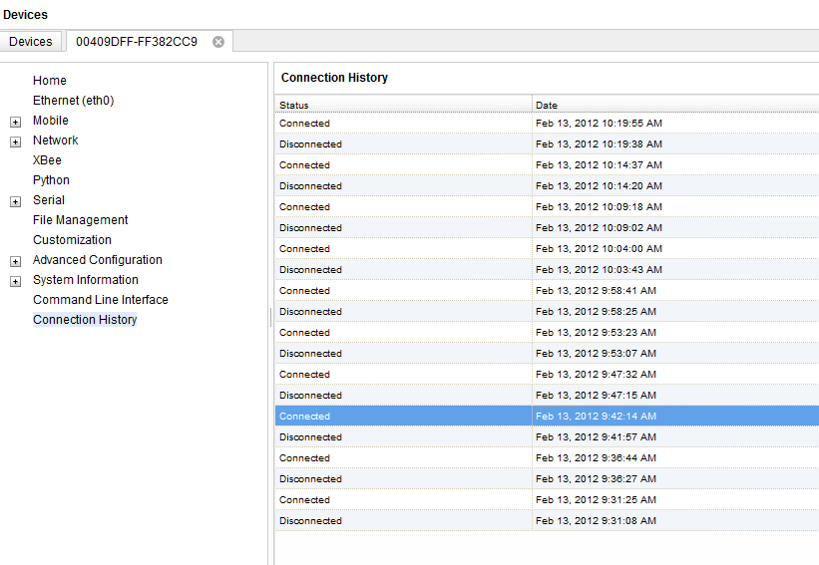This screenshot has height=565, width=819.
Task: Close the 00409DFF-FF382CC9 device tab
Action: [x=218, y=42]
